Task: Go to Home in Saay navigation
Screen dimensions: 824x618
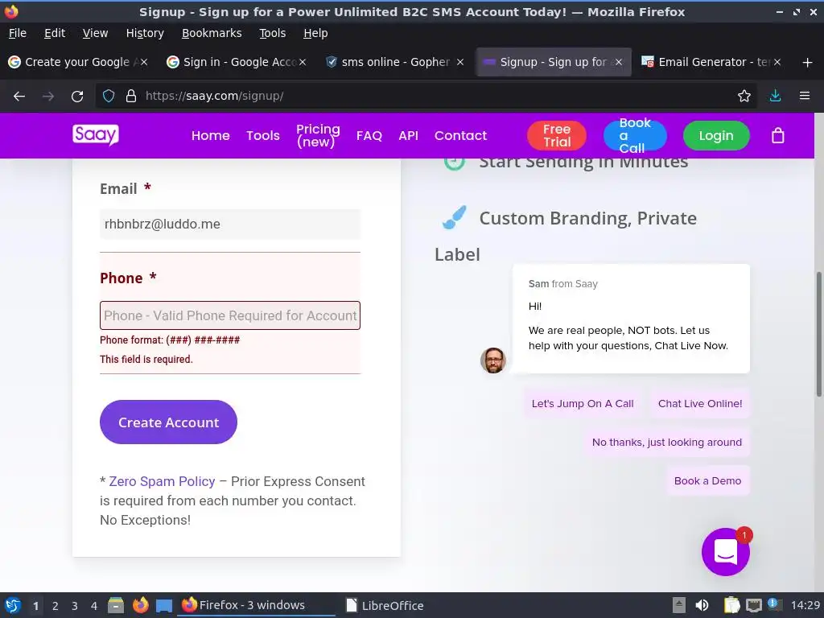Action: pyautogui.click(x=210, y=135)
